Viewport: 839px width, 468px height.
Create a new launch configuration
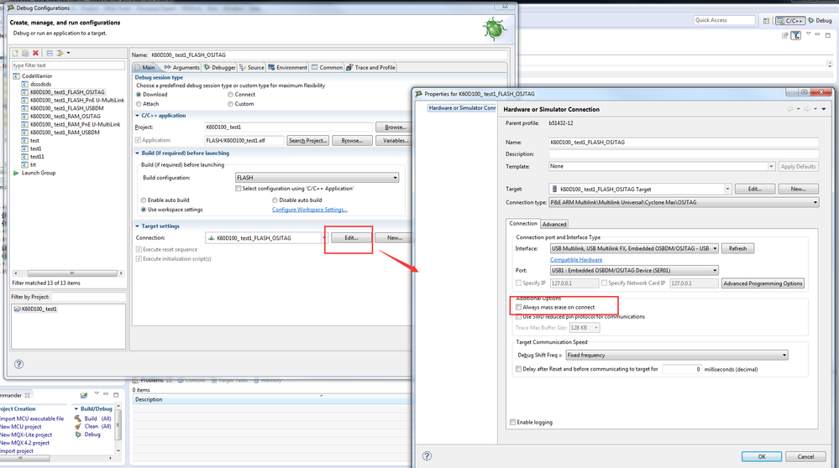15,53
